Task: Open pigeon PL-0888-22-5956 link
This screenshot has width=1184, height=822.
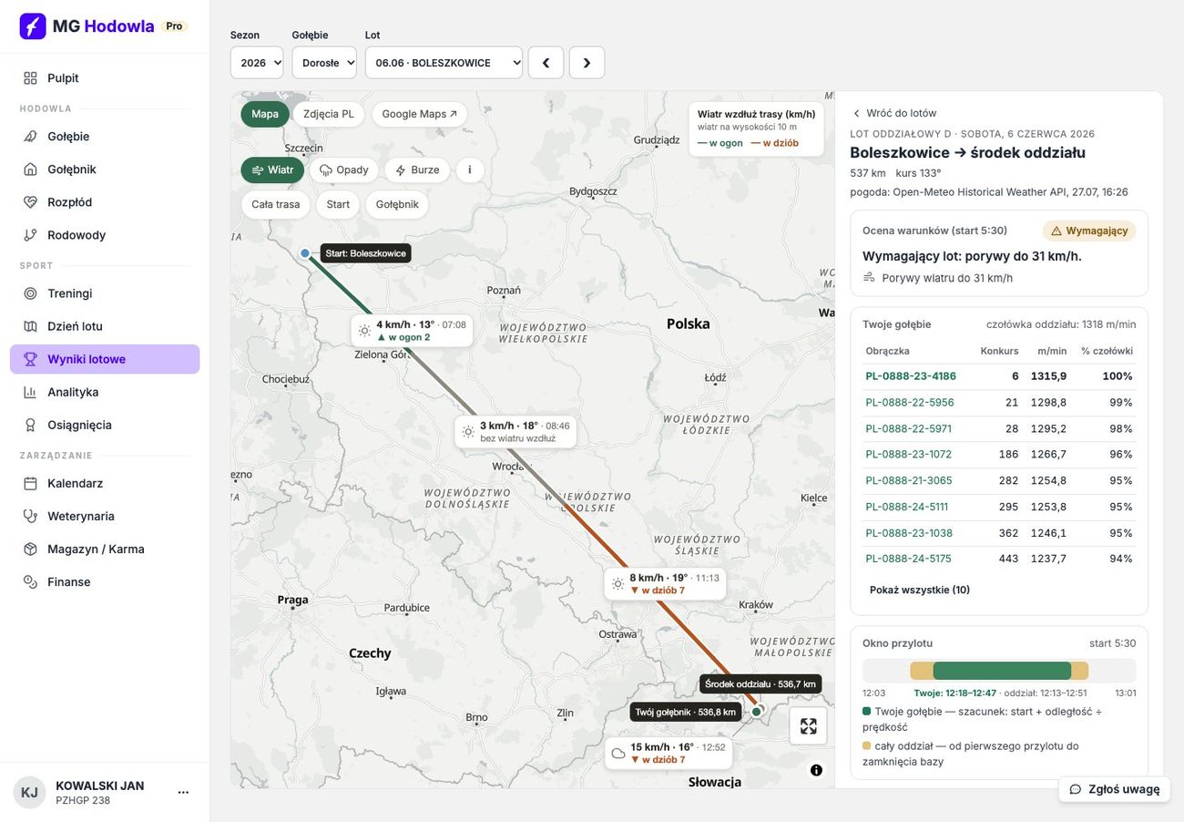Action: tap(910, 403)
